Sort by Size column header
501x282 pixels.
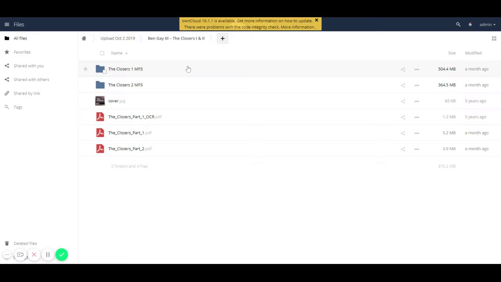pyautogui.click(x=452, y=53)
